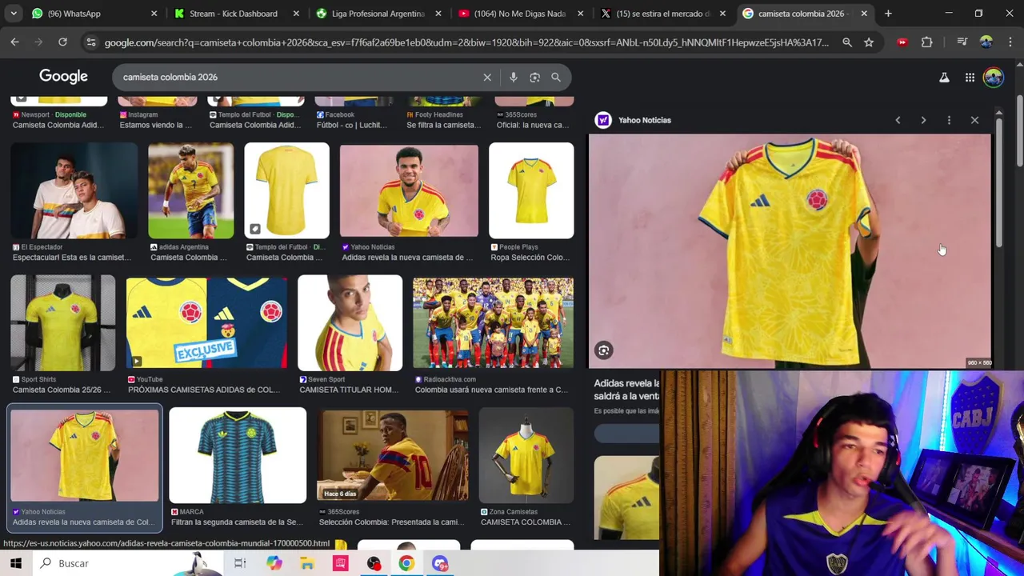The width and height of the screenshot is (1024, 576).
Task: Open Chrome's three-dot menu
Action: coord(1010,42)
